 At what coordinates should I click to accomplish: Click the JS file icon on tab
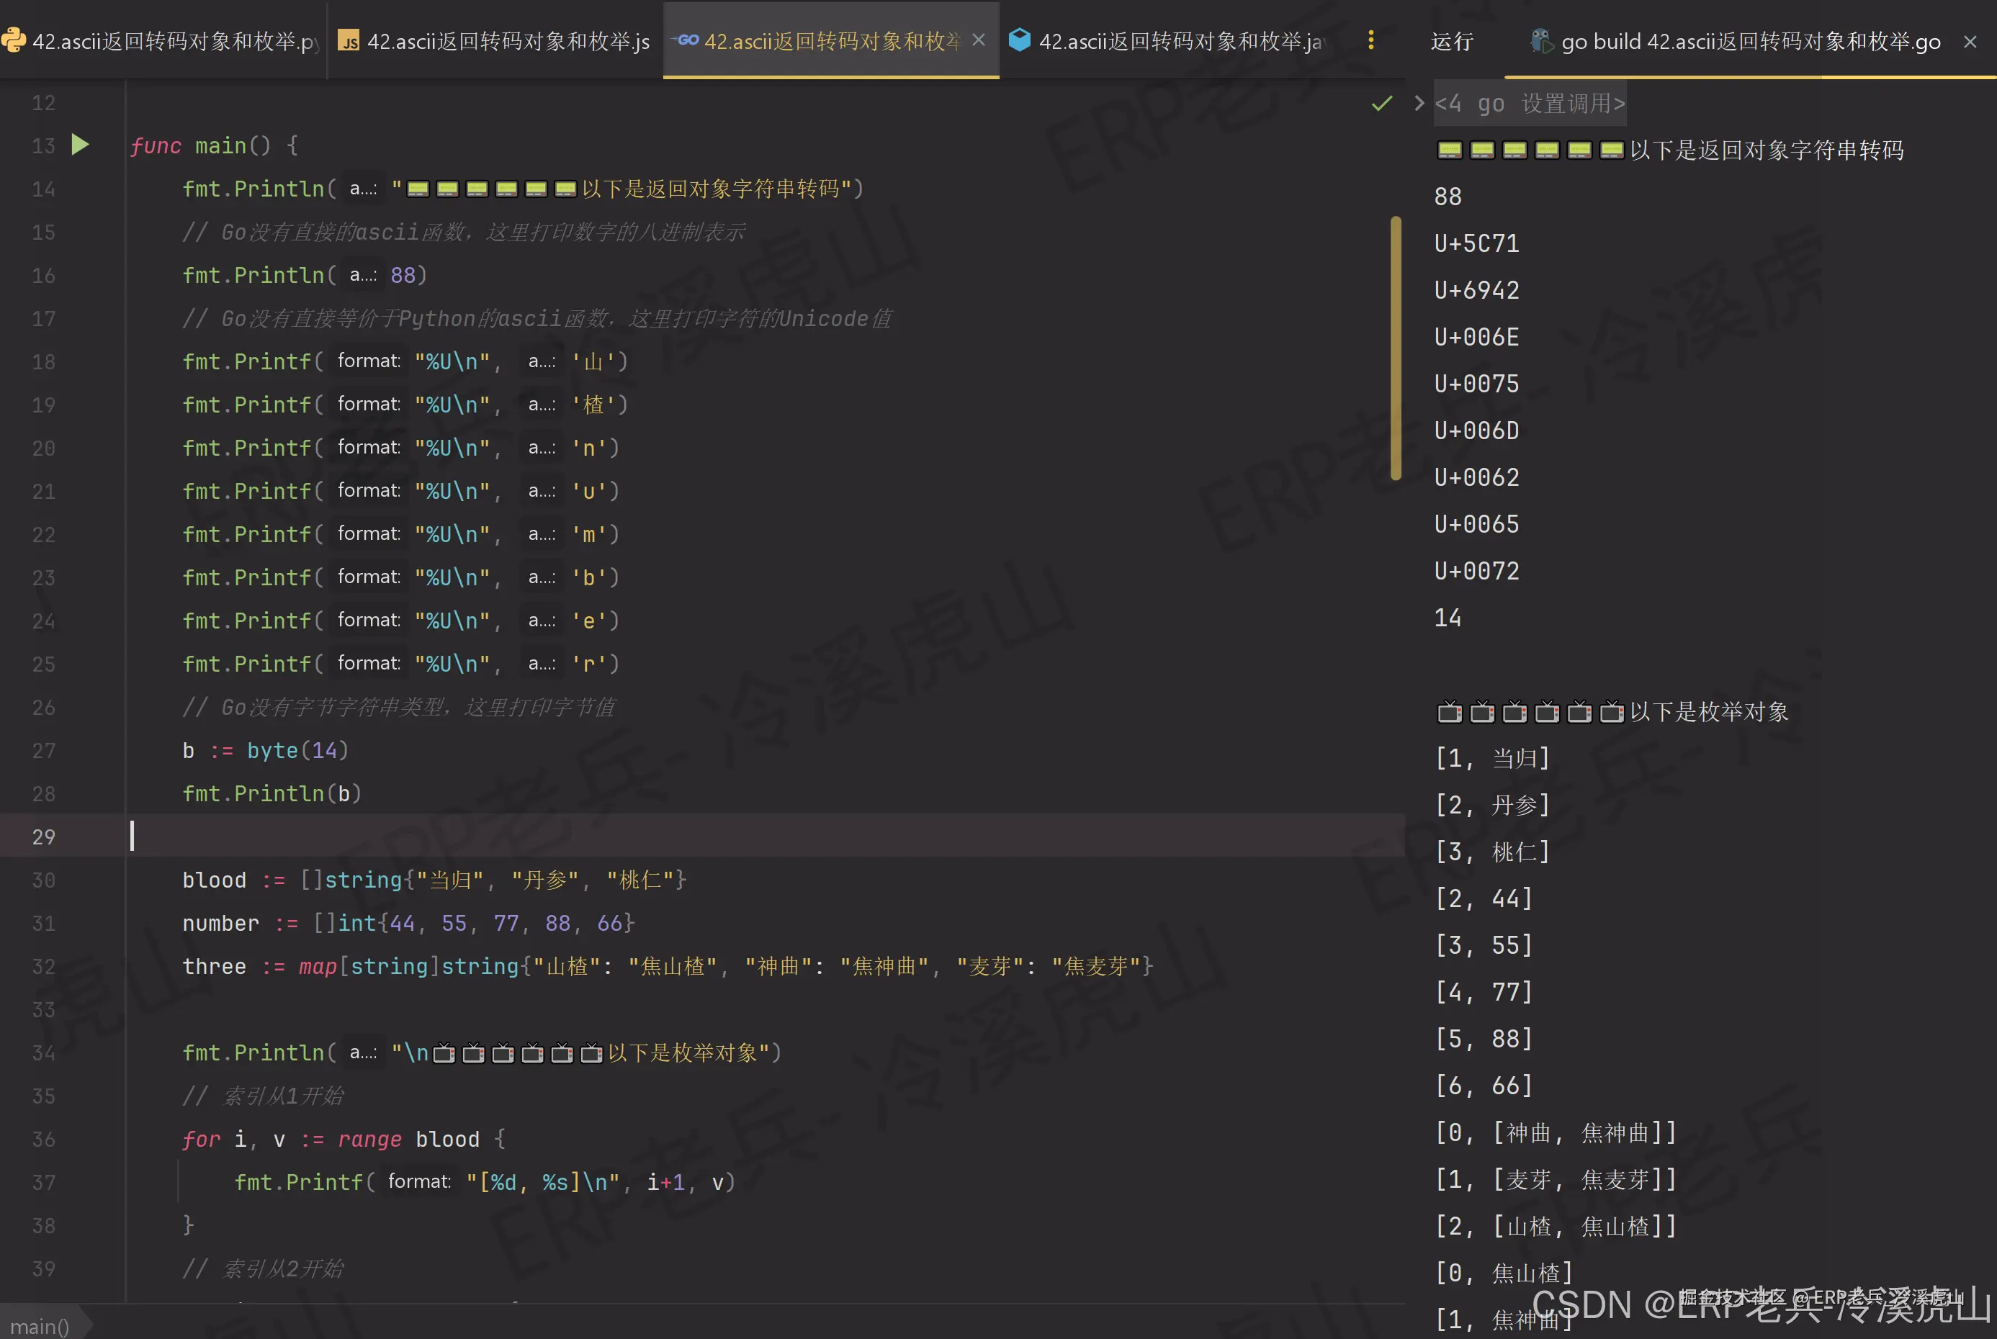pyautogui.click(x=349, y=40)
